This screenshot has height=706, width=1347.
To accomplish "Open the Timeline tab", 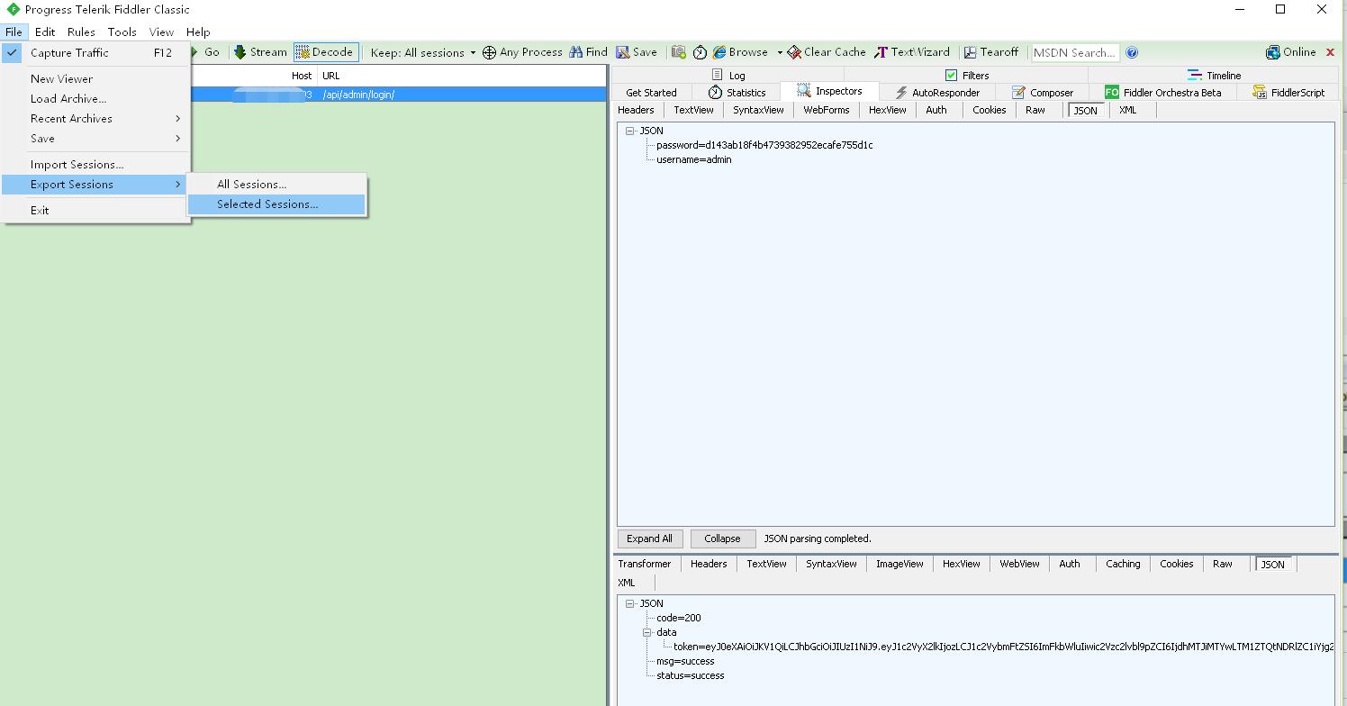I will 1214,75.
